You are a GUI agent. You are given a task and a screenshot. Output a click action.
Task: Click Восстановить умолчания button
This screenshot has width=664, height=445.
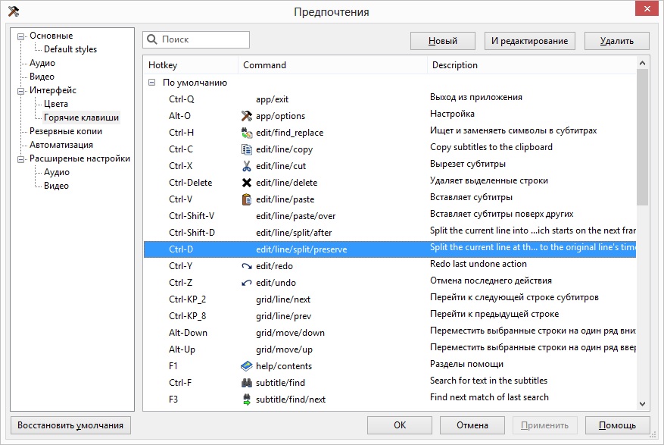point(71,425)
